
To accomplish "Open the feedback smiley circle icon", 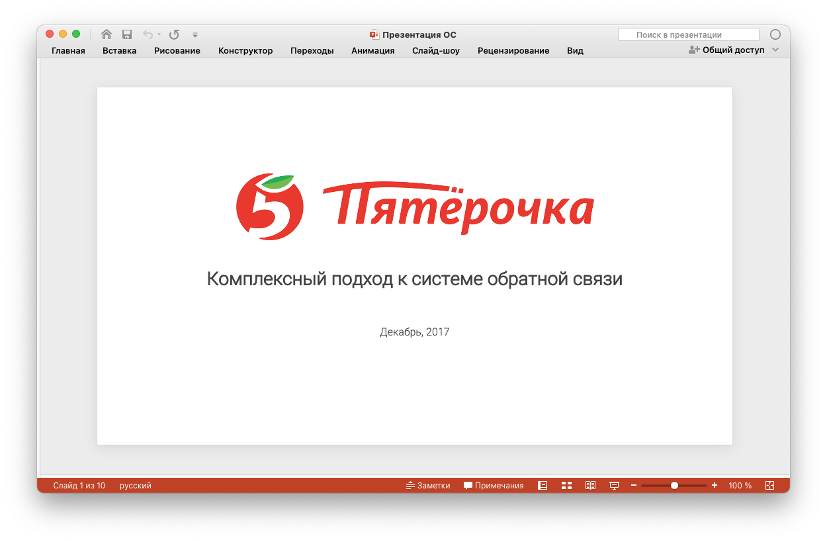I will point(775,34).
